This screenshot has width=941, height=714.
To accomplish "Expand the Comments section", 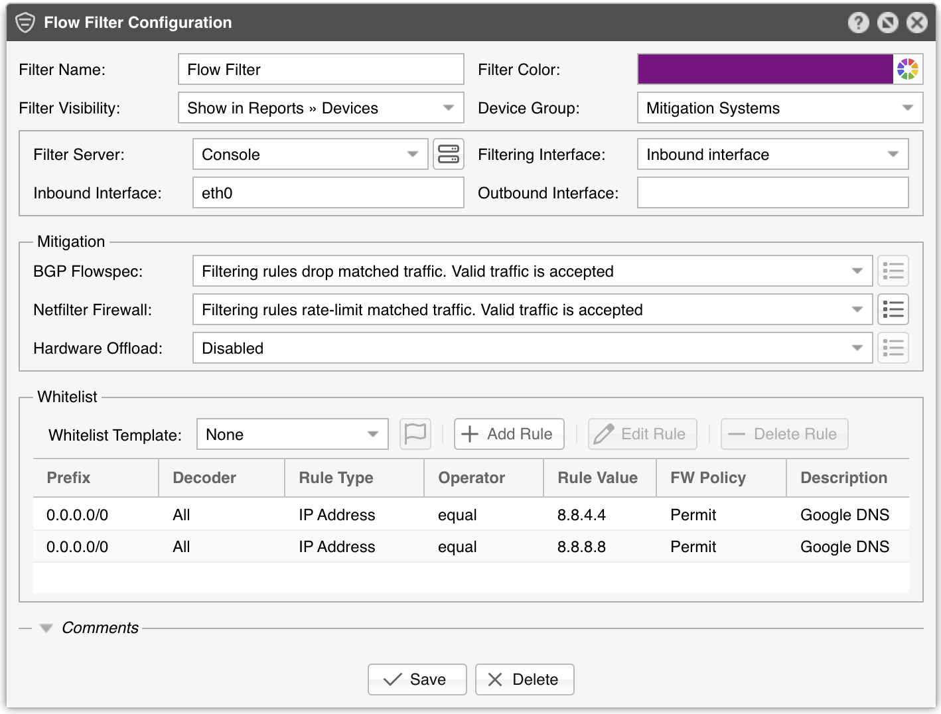I will tap(46, 628).
